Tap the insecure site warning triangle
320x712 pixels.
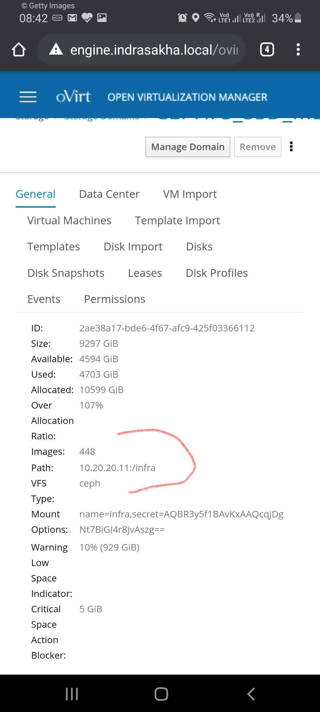tap(56, 50)
